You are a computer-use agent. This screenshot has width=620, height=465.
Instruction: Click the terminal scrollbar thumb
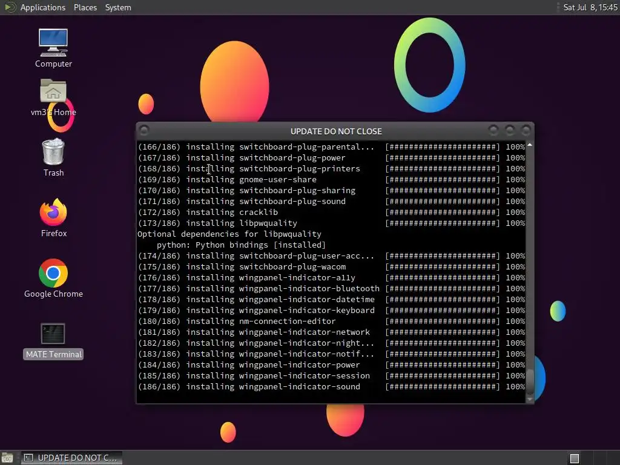coord(530,382)
